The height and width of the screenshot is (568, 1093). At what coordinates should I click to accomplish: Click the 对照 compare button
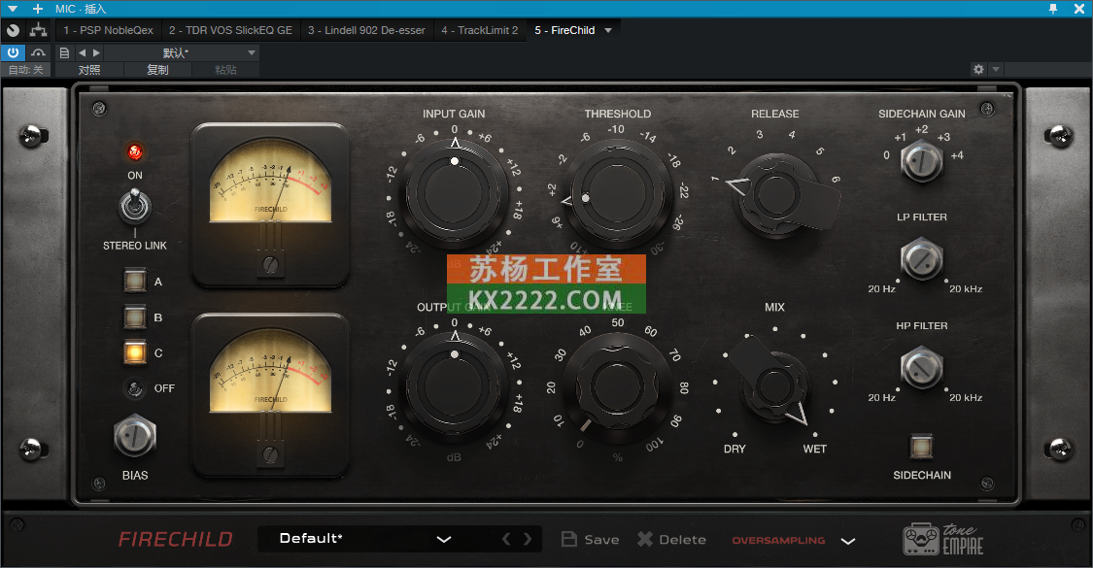89,70
